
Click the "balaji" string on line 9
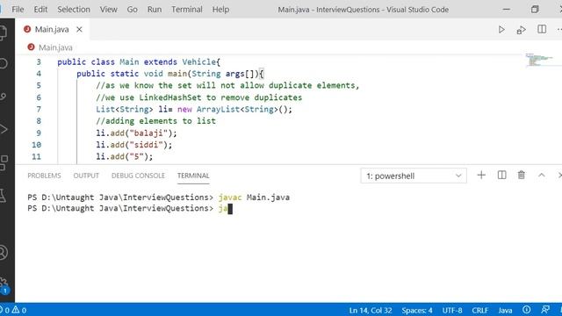[148, 133]
